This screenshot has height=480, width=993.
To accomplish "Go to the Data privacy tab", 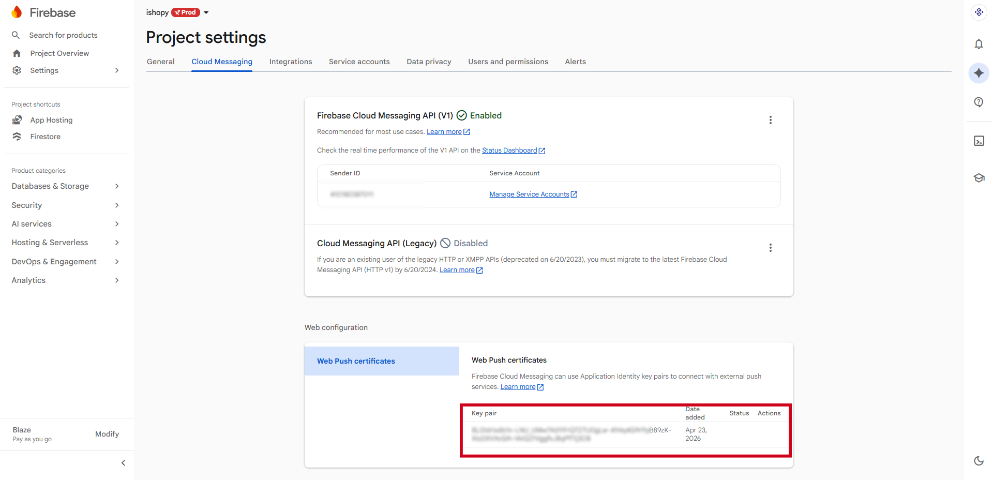I will point(429,62).
